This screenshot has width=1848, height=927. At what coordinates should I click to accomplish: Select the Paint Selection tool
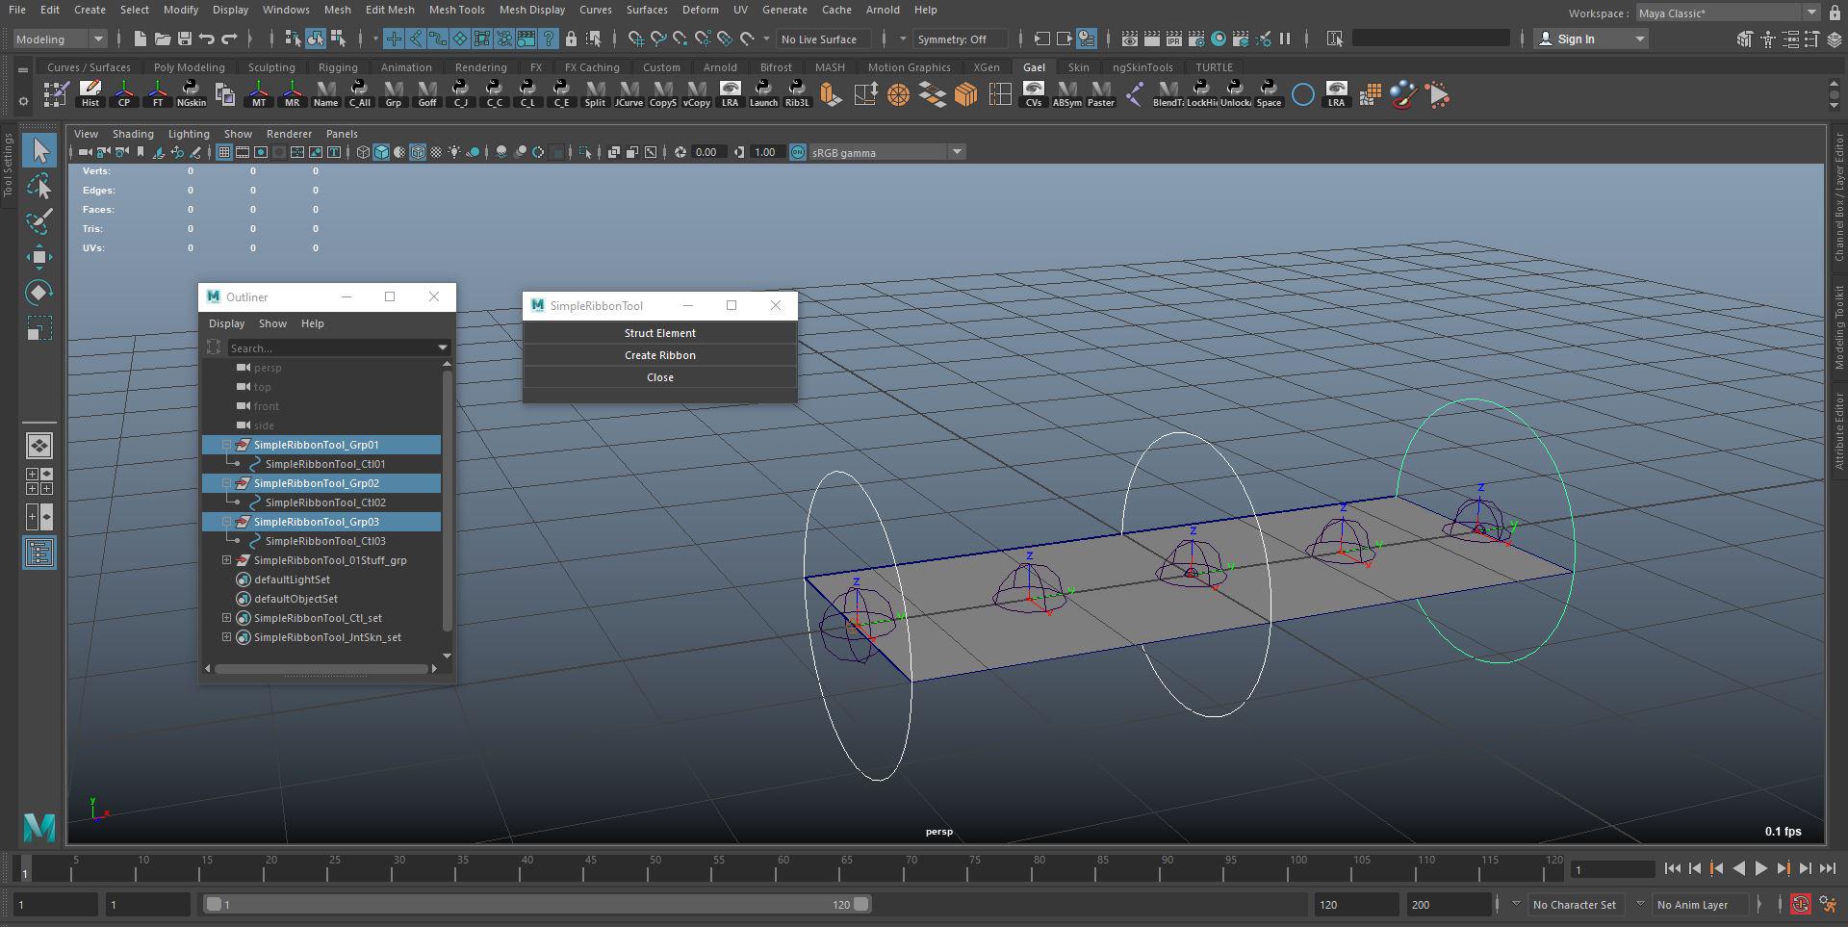pyautogui.click(x=39, y=221)
